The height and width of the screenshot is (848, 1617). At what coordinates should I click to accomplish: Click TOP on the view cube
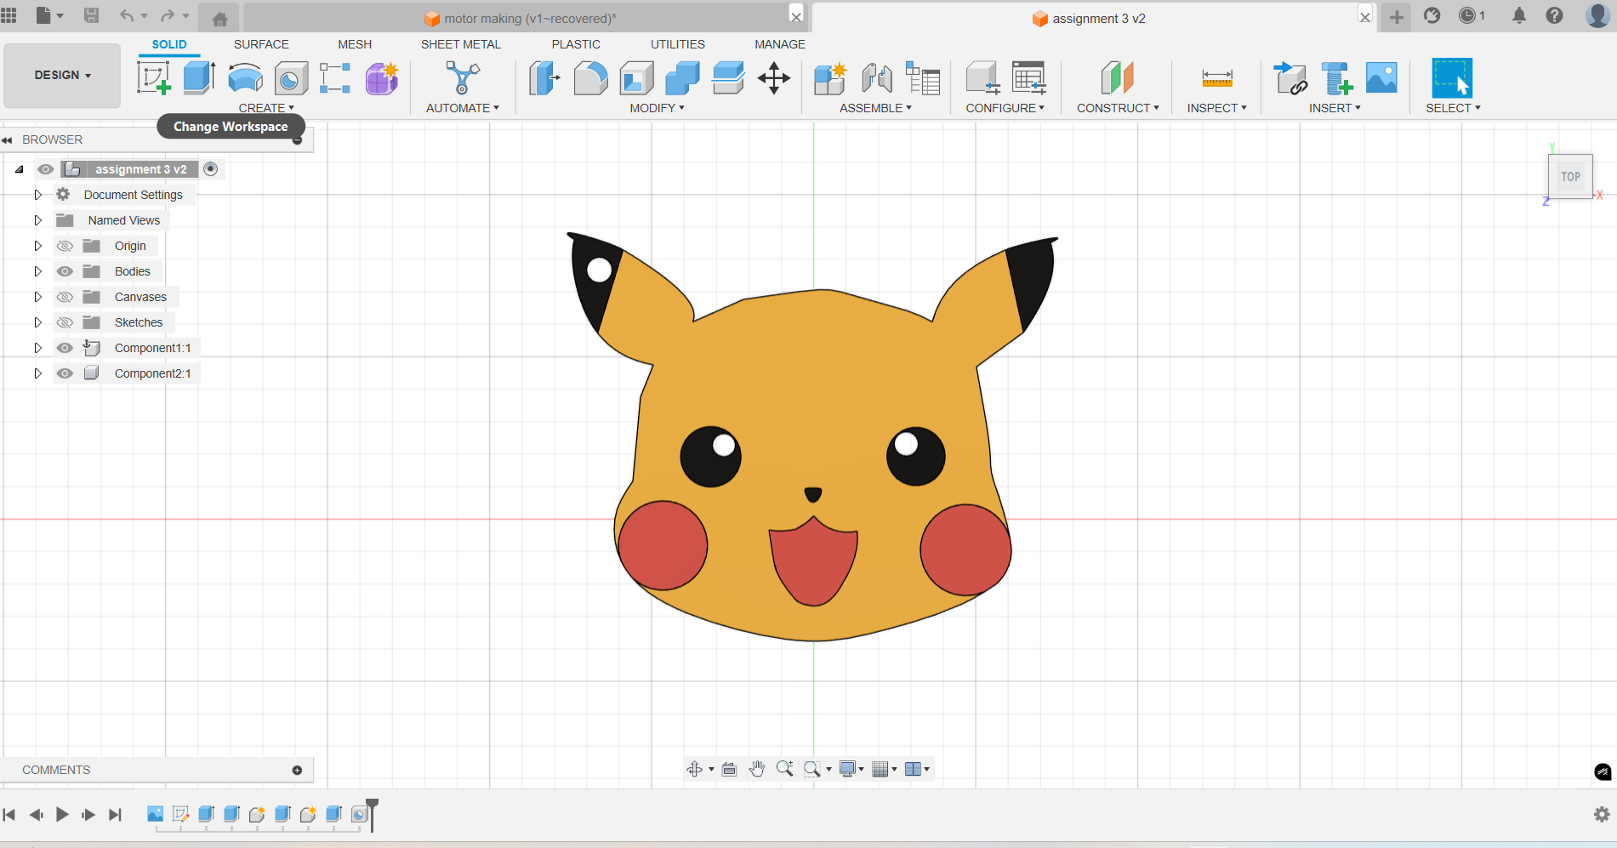[x=1570, y=176]
